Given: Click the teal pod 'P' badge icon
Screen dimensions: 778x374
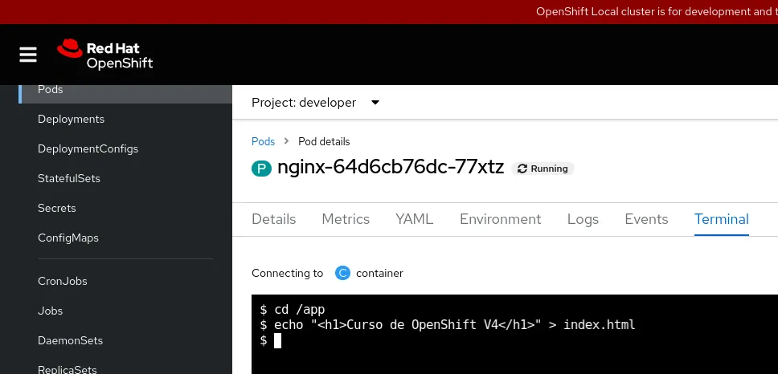Looking at the screenshot, I should tap(261, 169).
